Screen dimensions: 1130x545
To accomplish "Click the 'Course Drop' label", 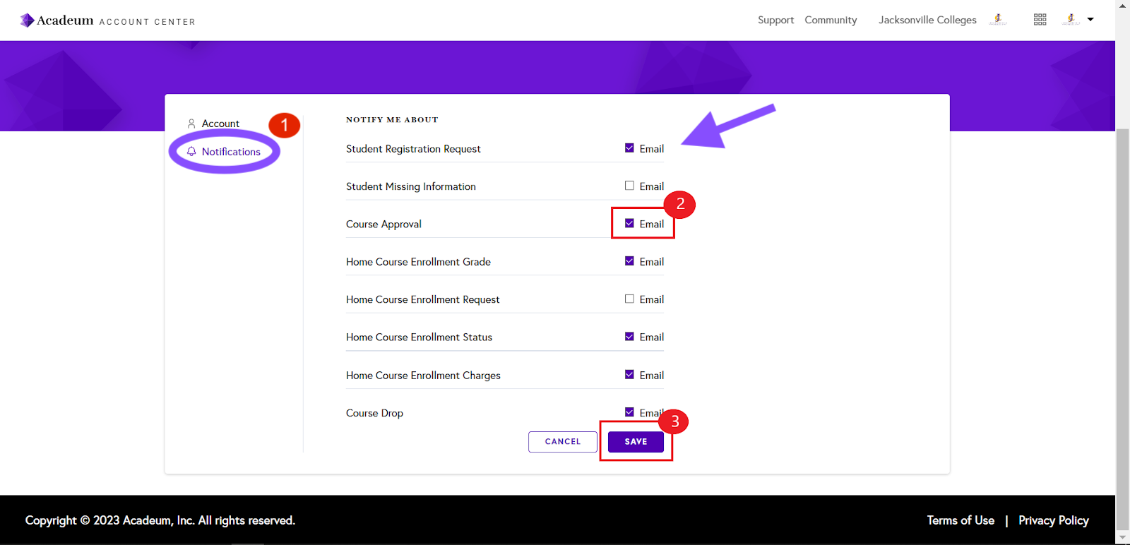I will pyautogui.click(x=374, y=413).
